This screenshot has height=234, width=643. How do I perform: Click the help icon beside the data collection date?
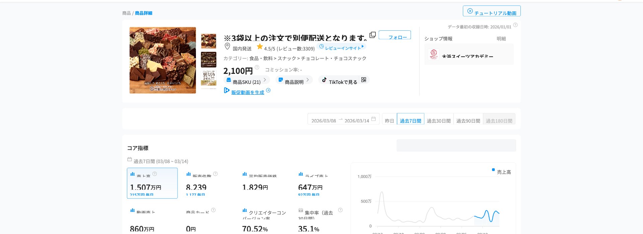pos(515,25)
